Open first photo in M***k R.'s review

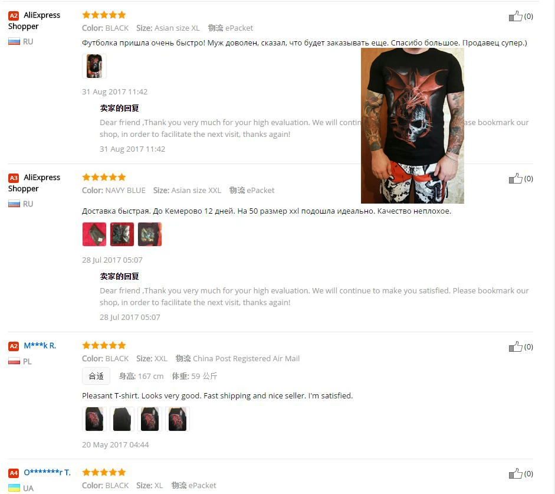[x=94, y=419]
